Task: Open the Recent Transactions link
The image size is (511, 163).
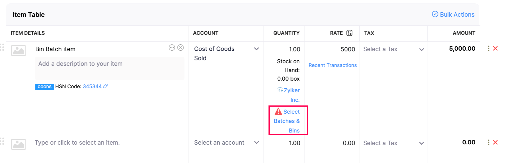Action: point(332,65)
